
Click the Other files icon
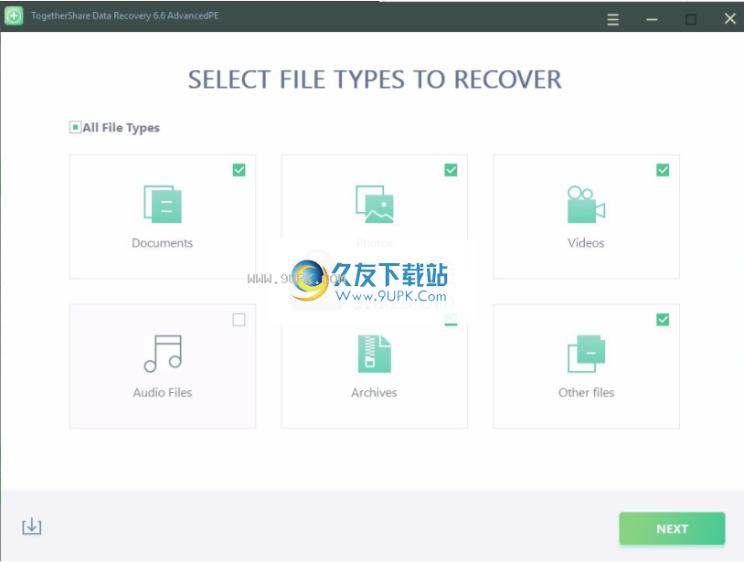pyautogui.click(x=586, y=354)
